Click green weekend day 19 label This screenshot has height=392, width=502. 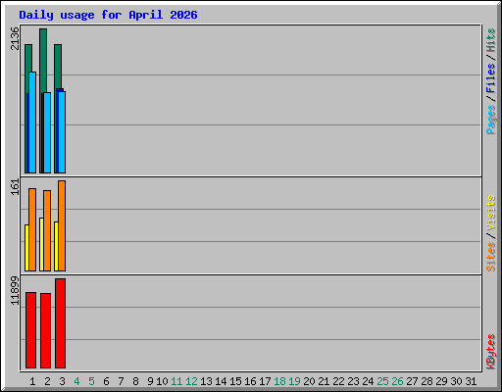coord(294,381)
